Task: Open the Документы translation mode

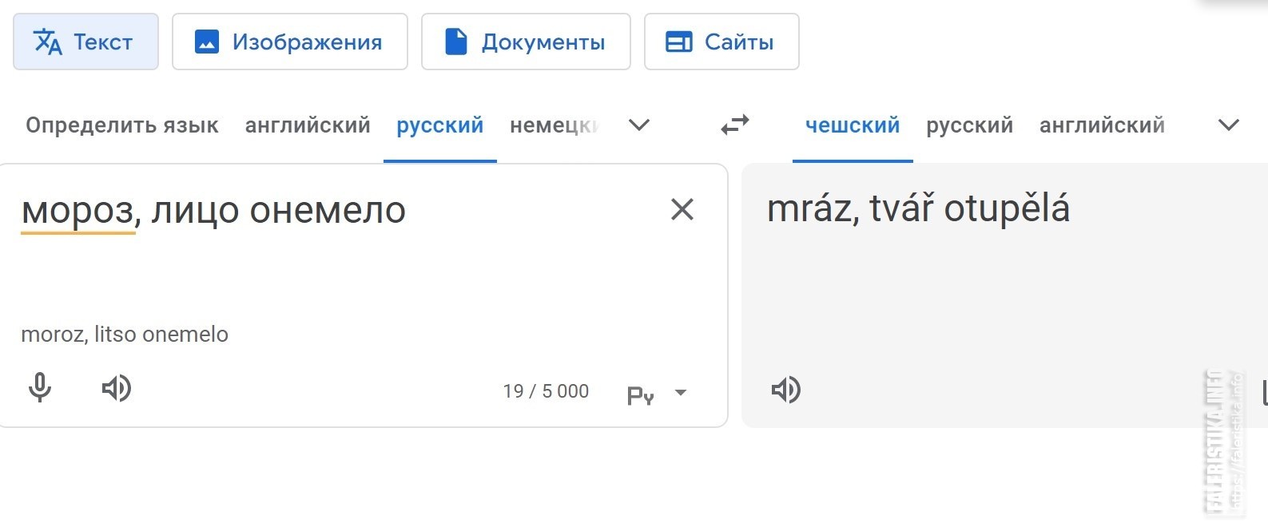Action: pos(526,42)
